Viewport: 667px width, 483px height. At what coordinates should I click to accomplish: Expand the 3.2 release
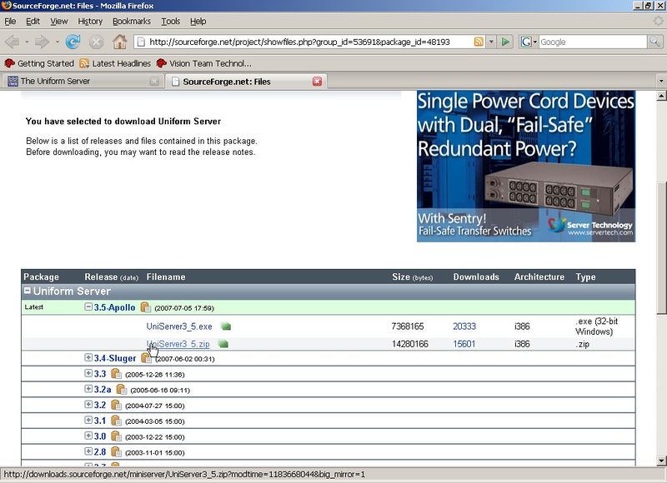(x=88, y=405)
